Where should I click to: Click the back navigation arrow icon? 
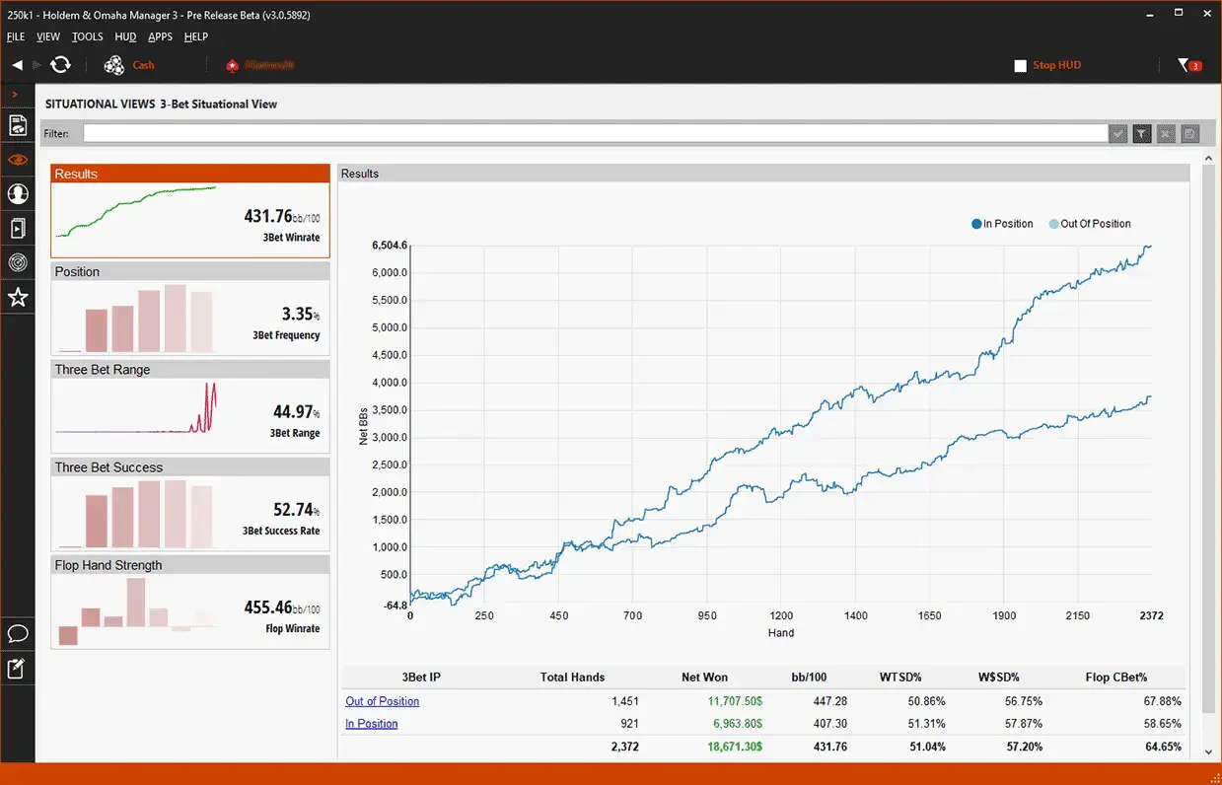pos(16,64)
